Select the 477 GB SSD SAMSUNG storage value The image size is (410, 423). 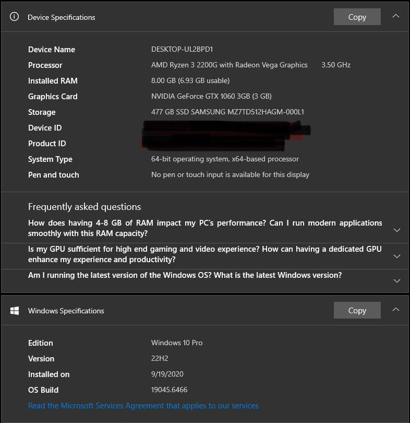pyautogui.click(x=227, y=112)
